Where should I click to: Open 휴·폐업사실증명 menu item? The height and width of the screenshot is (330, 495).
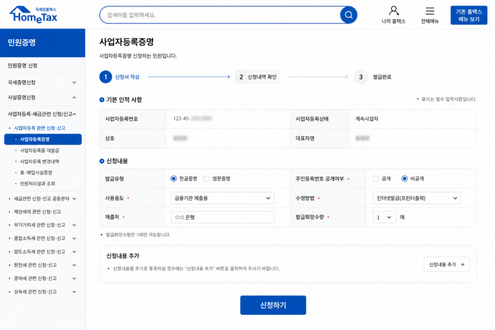coord(36,172)
